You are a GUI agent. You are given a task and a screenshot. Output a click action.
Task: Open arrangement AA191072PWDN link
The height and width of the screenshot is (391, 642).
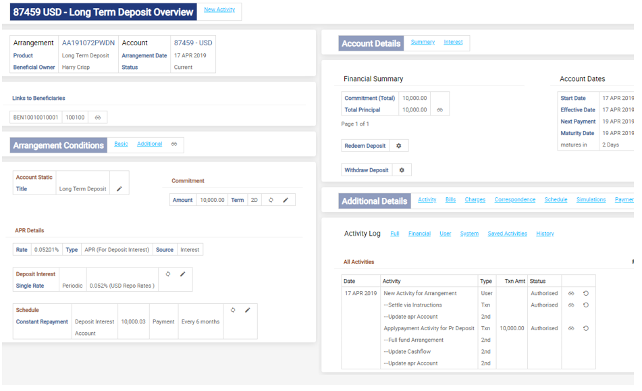click(88, 43)
